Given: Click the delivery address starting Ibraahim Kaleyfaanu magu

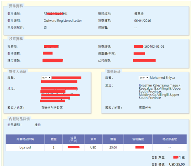Looking at the screenshot, I should pos(160,91).
